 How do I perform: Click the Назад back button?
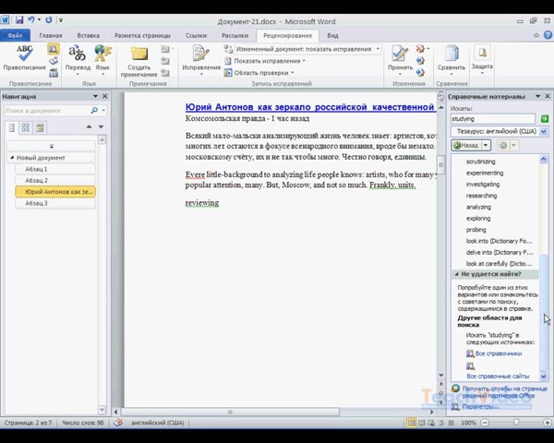click(466, 146)
